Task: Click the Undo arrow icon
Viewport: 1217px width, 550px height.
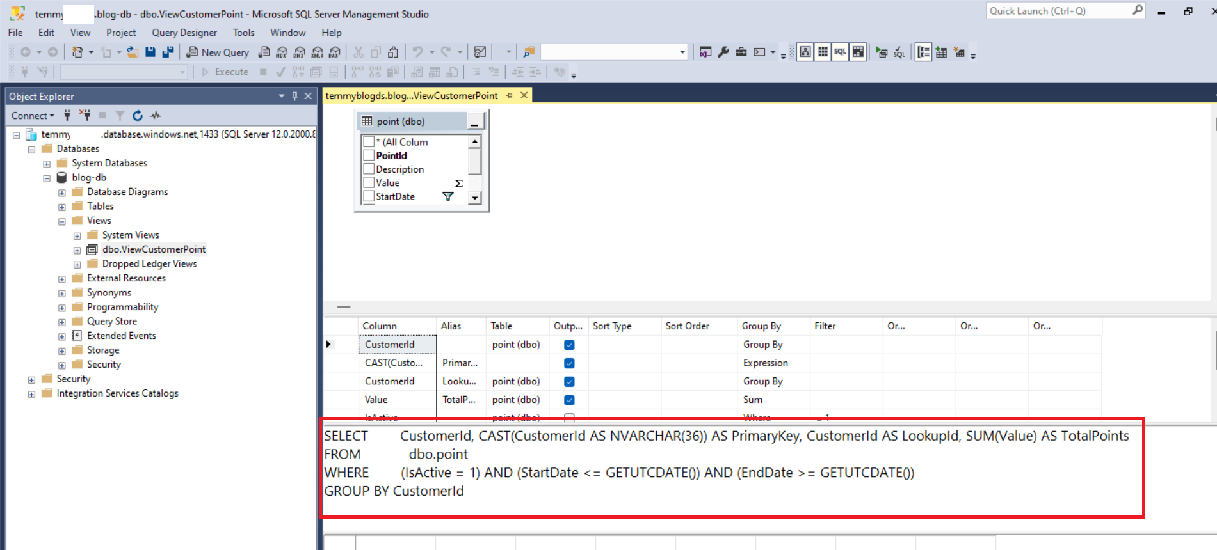Action: (x=417, y=52)
